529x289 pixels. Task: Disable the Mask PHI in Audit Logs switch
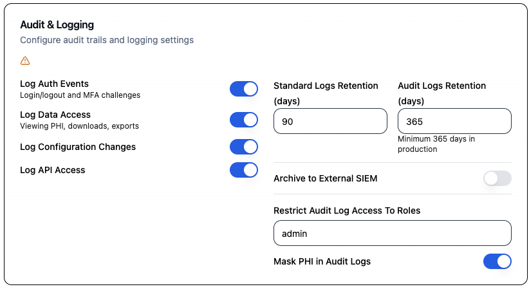point(497,261)
